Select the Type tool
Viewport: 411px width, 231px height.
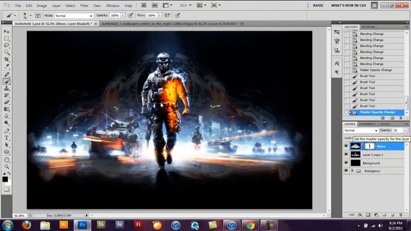pos(6,138)
